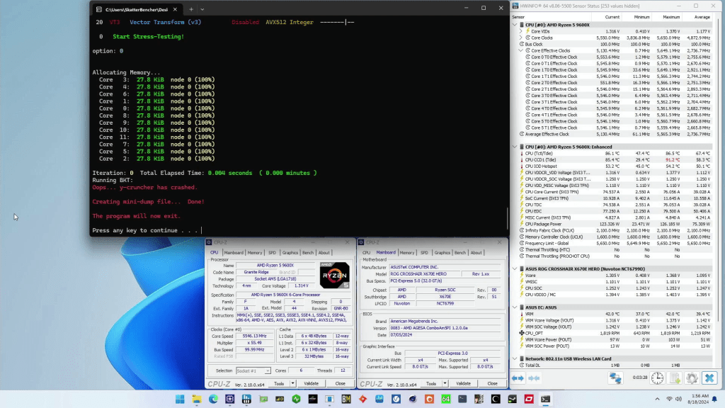The height and width of the screenshot is (408, 725).
Task: Click the green hexagon taskbar icon
Action: [297, 399]
